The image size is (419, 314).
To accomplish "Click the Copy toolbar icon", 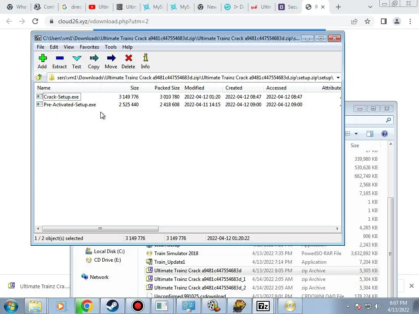I will point(94,61).
